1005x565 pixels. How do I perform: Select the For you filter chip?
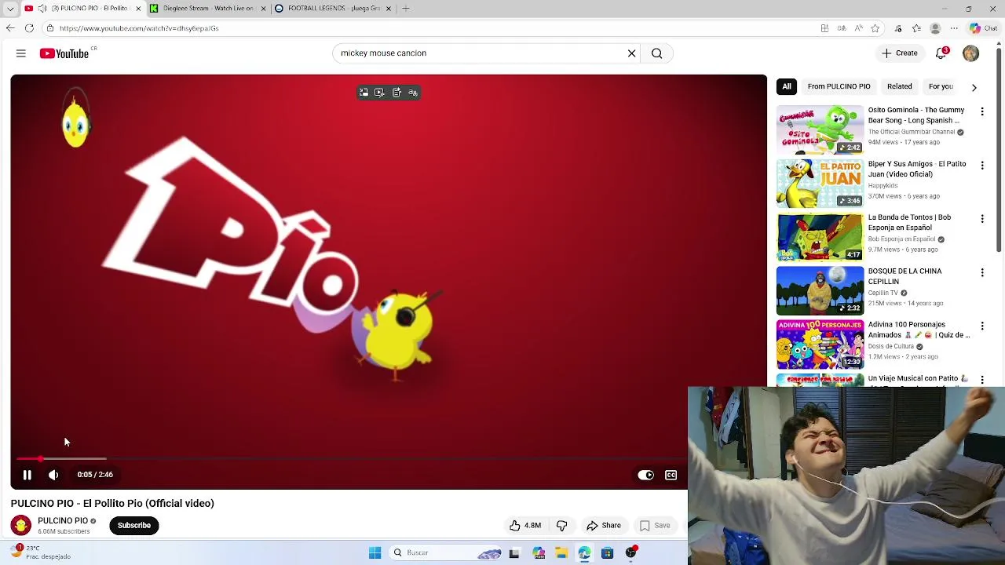pyautogui.click(x=941, y=86)
